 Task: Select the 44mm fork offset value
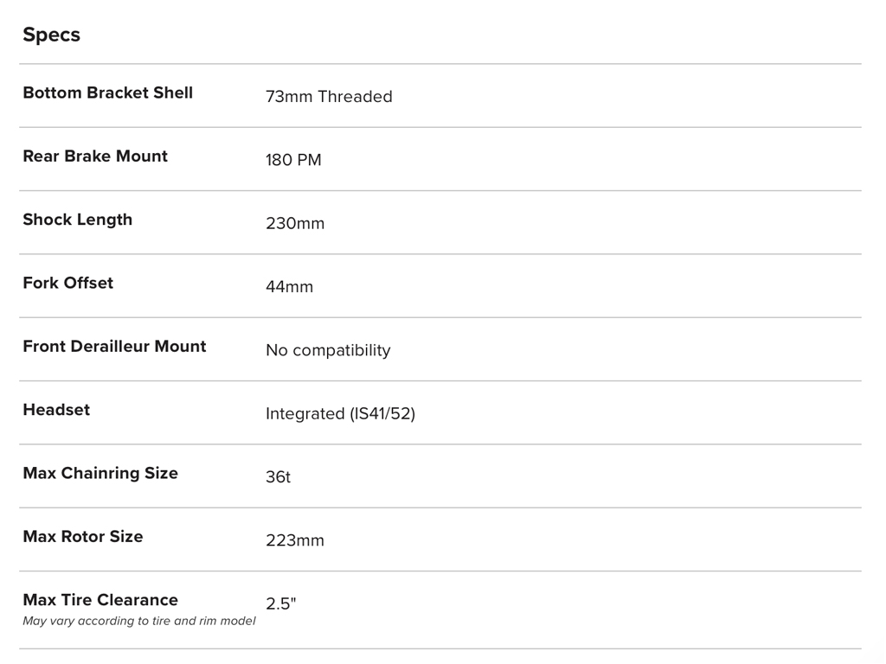[289, 287]
